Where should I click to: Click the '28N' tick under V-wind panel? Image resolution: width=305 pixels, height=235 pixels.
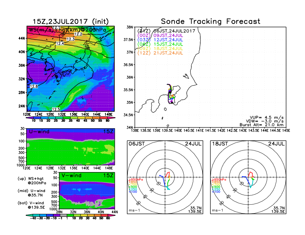59,212
